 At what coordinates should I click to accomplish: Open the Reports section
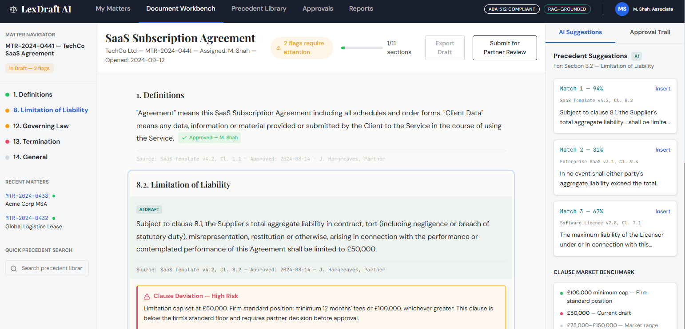361,8
